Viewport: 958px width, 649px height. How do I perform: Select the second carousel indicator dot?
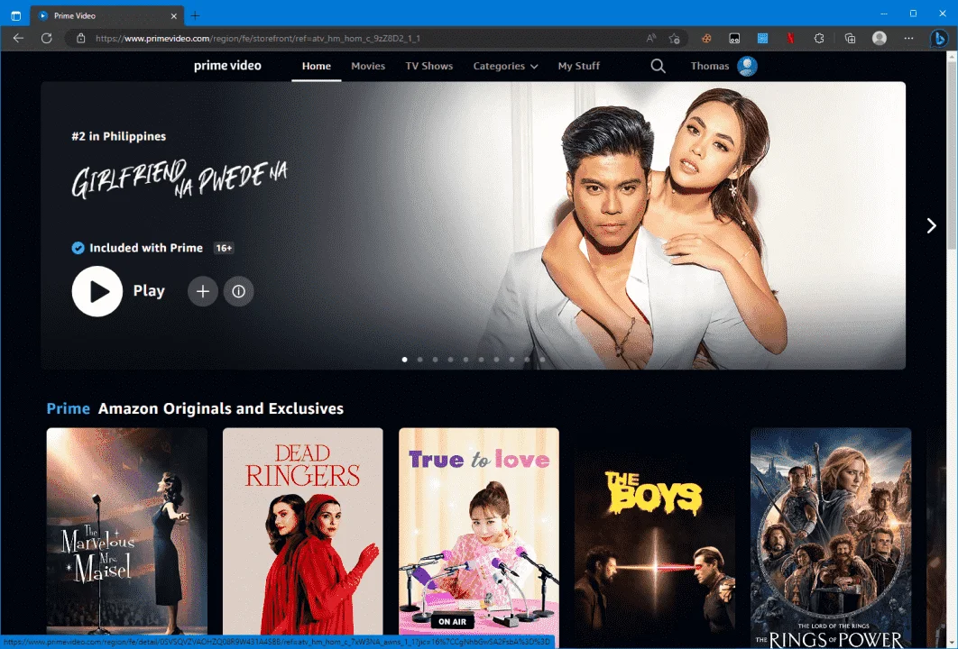click(419, 360)
